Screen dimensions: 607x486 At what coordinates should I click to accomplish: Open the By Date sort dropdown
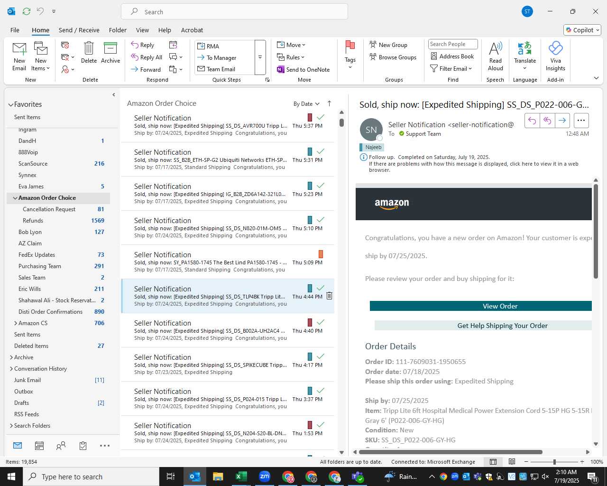point(306,104)
